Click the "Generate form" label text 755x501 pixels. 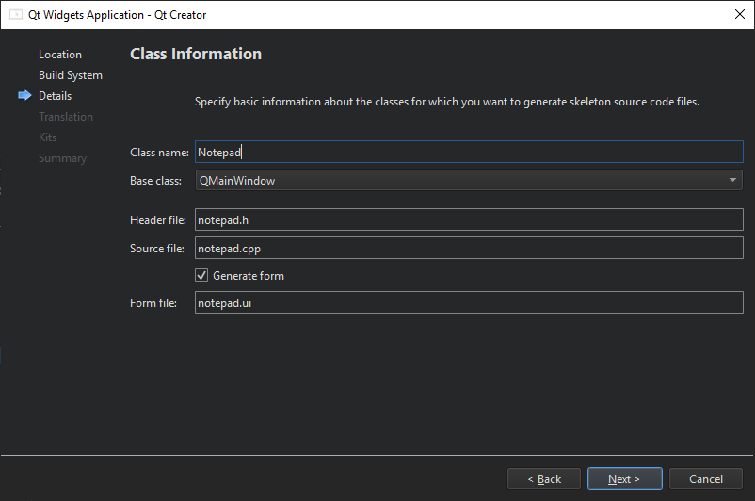point(249,276)
